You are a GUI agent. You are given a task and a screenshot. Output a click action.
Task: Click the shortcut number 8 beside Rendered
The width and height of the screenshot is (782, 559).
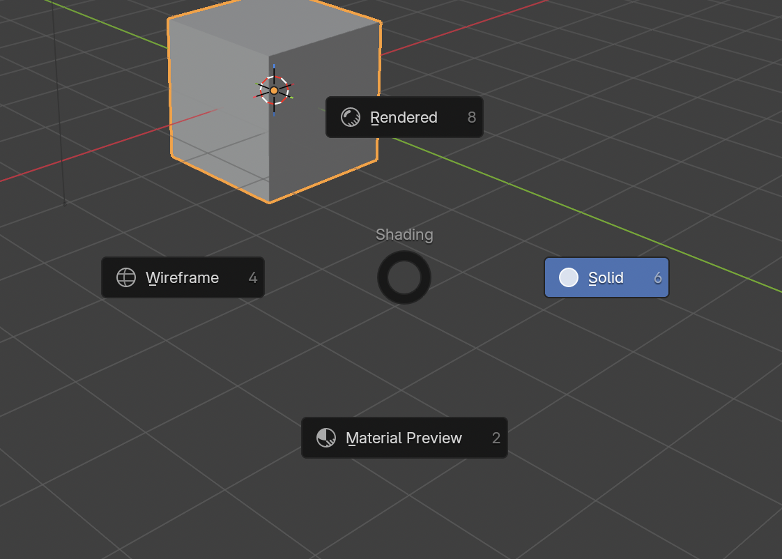point(472,118)
